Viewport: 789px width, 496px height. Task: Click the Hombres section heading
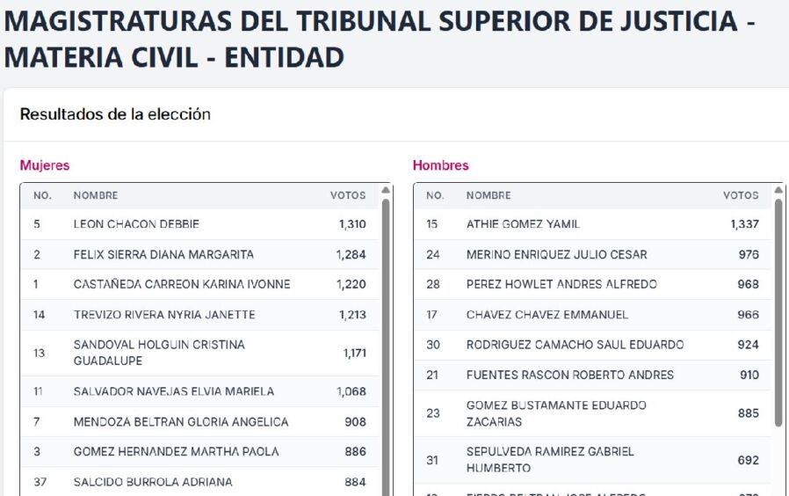click(x=440, y=165)
